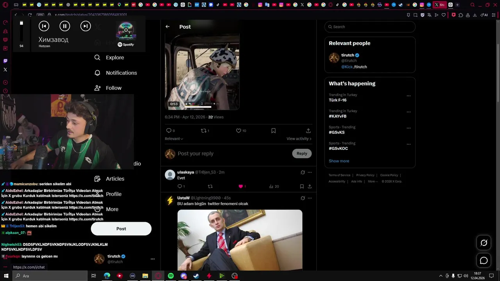Go back using the Post arrow
This screenshot has width=500, height=281.
(x=168, y=27)
